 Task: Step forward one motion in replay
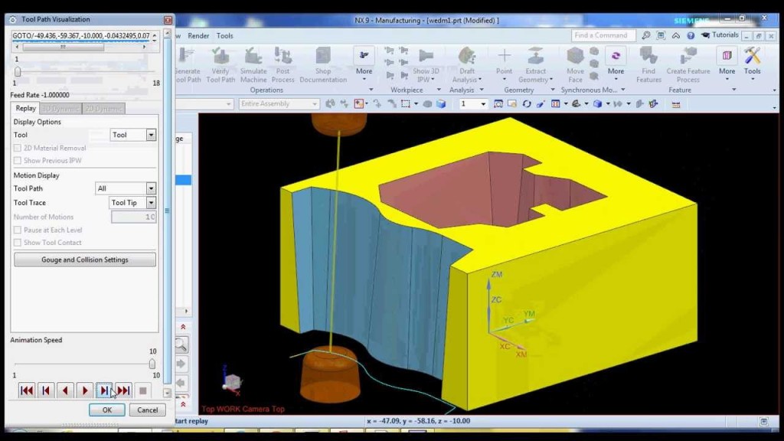tap(104, 390)
